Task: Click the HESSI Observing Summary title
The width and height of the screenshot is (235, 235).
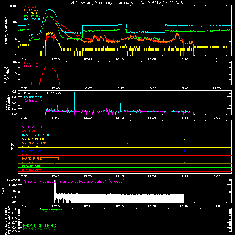Action: [124, 3]
